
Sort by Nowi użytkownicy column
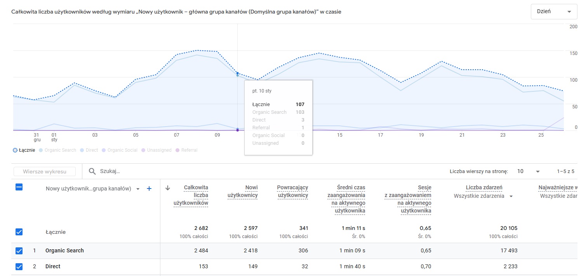pos(243,191)
